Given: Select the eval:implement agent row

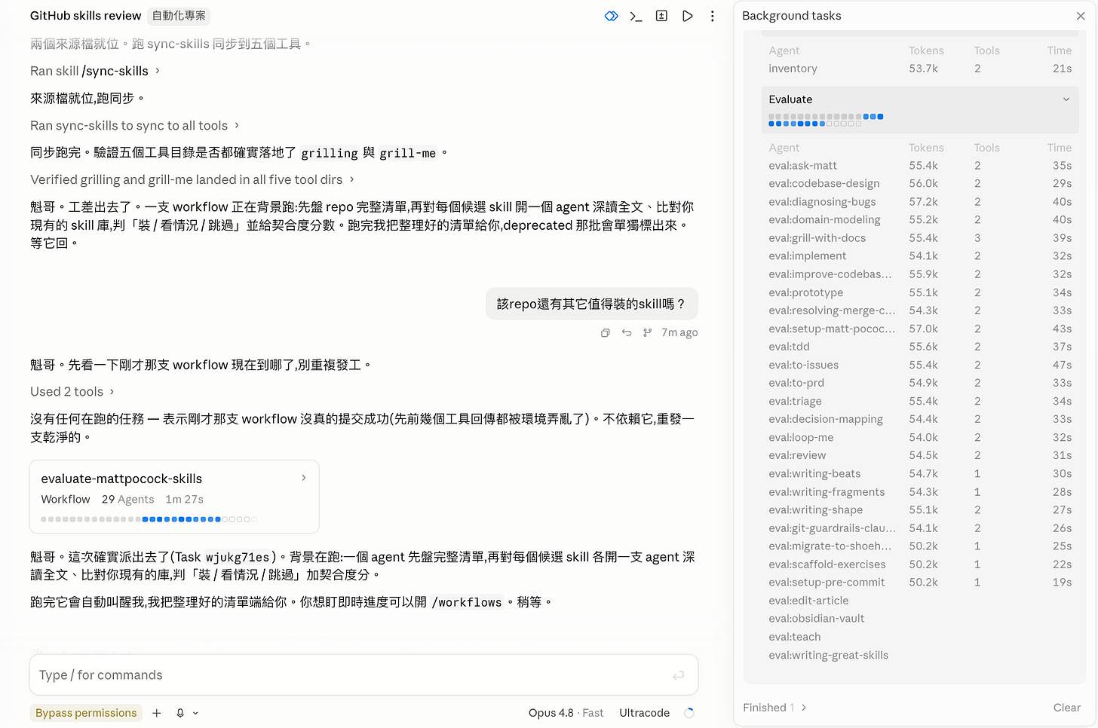Looking at the screenshot, I should pyautogui.click(x=920, y=256).
